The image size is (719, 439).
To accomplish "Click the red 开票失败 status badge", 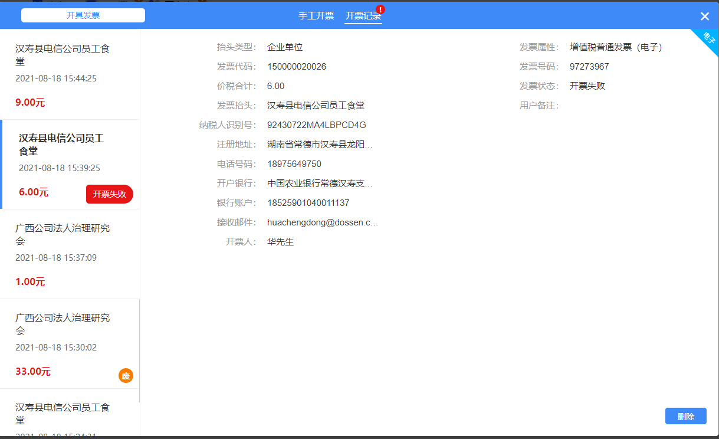I will pyautogui.click(x=110, y=194).
